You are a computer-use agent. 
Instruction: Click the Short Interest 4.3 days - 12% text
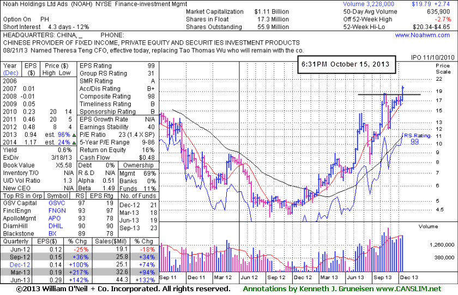click(46, 27)
